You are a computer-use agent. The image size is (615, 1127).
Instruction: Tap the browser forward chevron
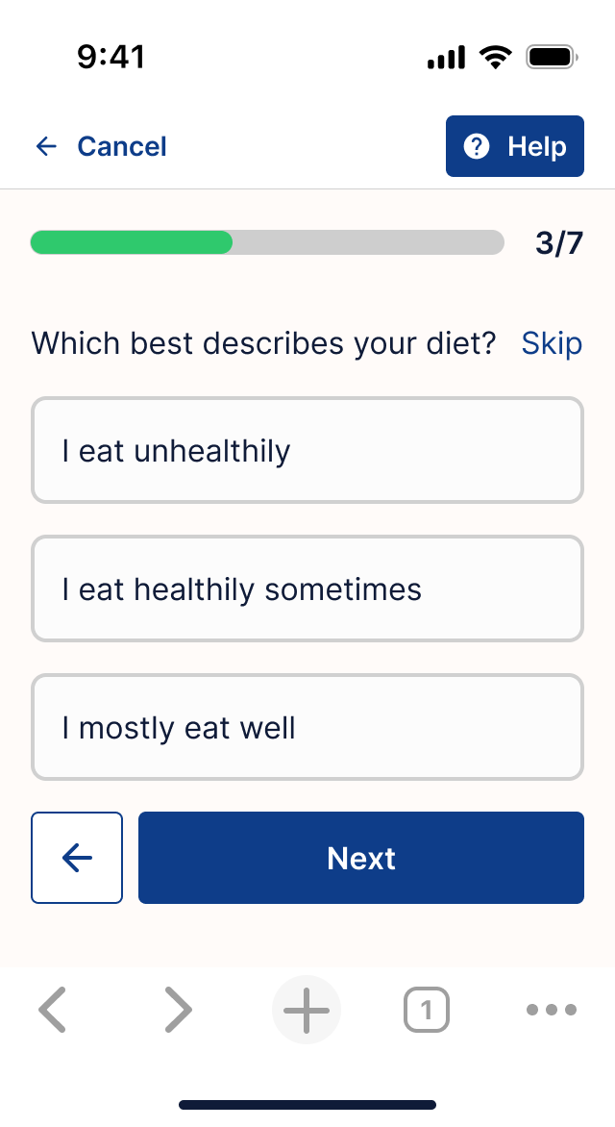point(178,1010)
